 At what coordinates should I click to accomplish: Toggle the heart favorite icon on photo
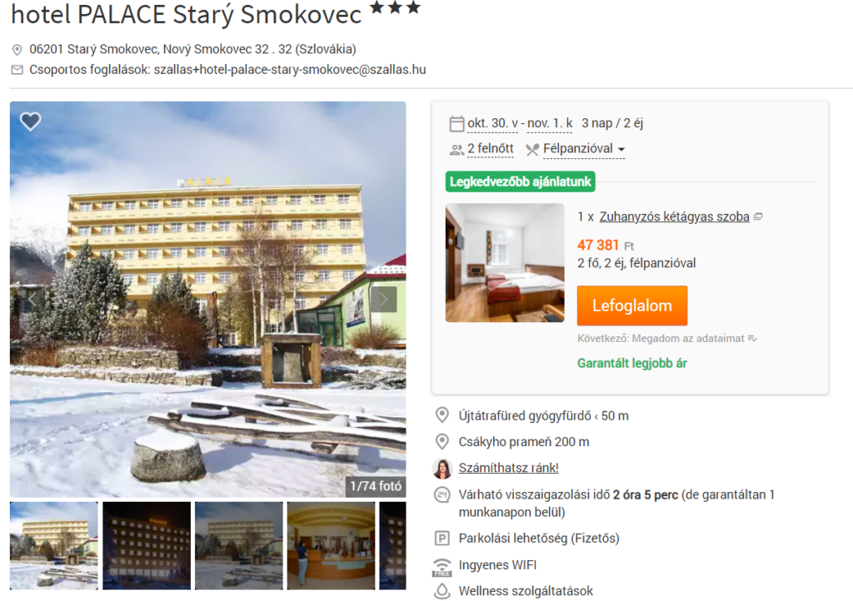tap(31, 121)
